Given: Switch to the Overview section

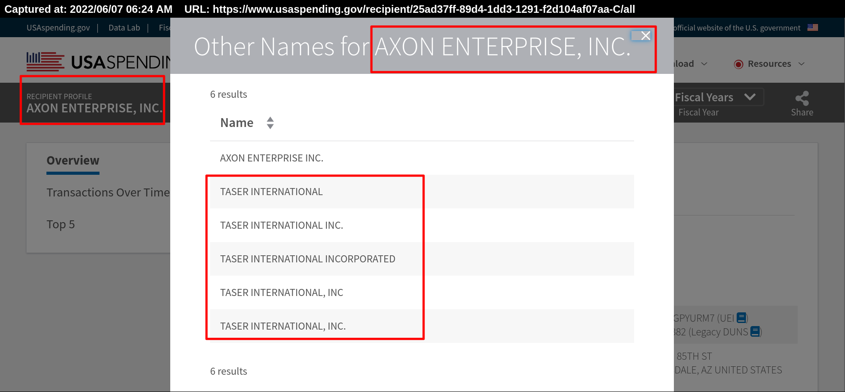Looking at the screenshot, I should [x=73, y=161].
